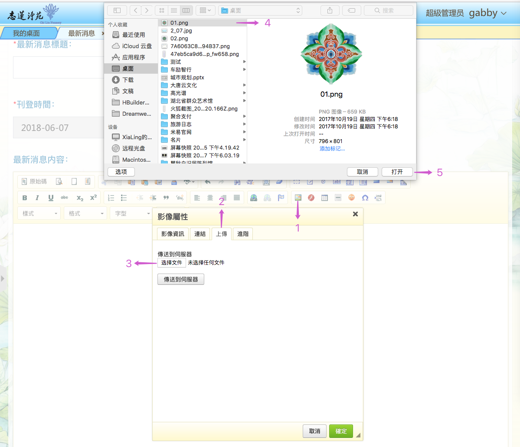Open the 樣式 style dropdown
The width and height of the screenshot is (520, 447).
39,213
